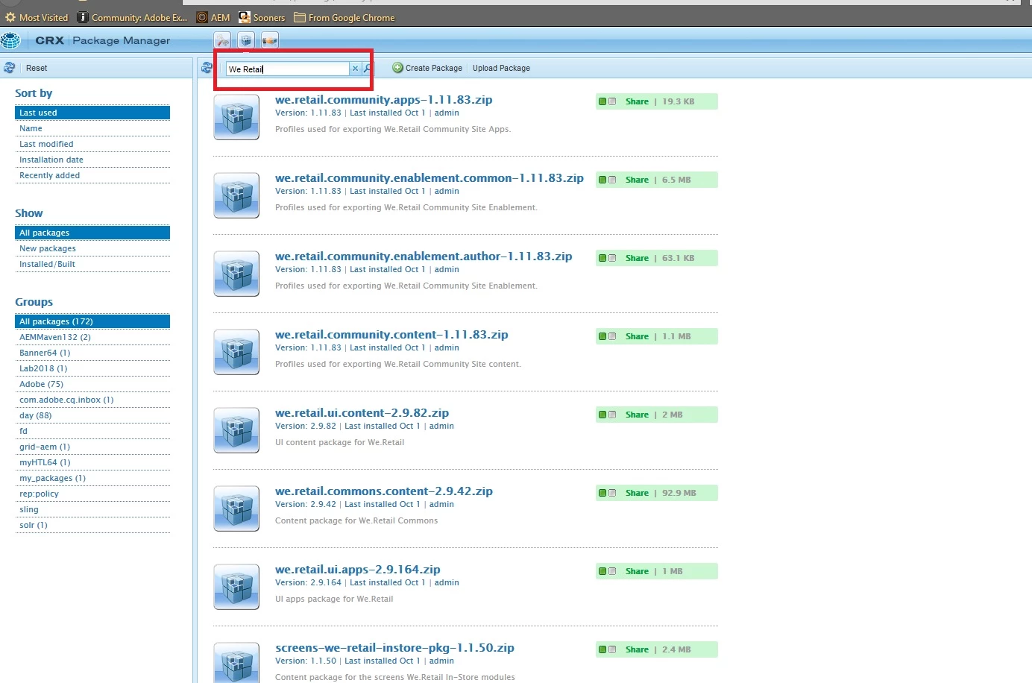
Task: Select the Adobe (75) group
Action: pos(92,384)
